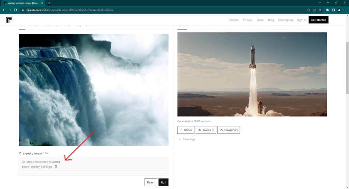This screenshot has height=189, width=349.
Task: Delete uploaded file with trash icon
Action: tap(56, 167)
